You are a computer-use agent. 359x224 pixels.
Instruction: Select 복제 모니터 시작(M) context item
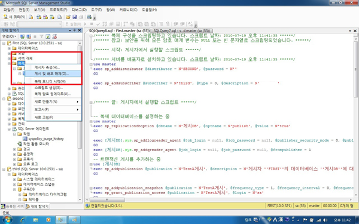coord(53,81)
